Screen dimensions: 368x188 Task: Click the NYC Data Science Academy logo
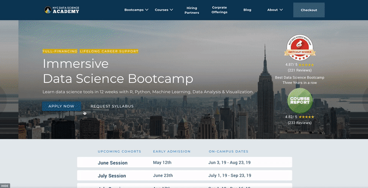click(x=62, y=10)
